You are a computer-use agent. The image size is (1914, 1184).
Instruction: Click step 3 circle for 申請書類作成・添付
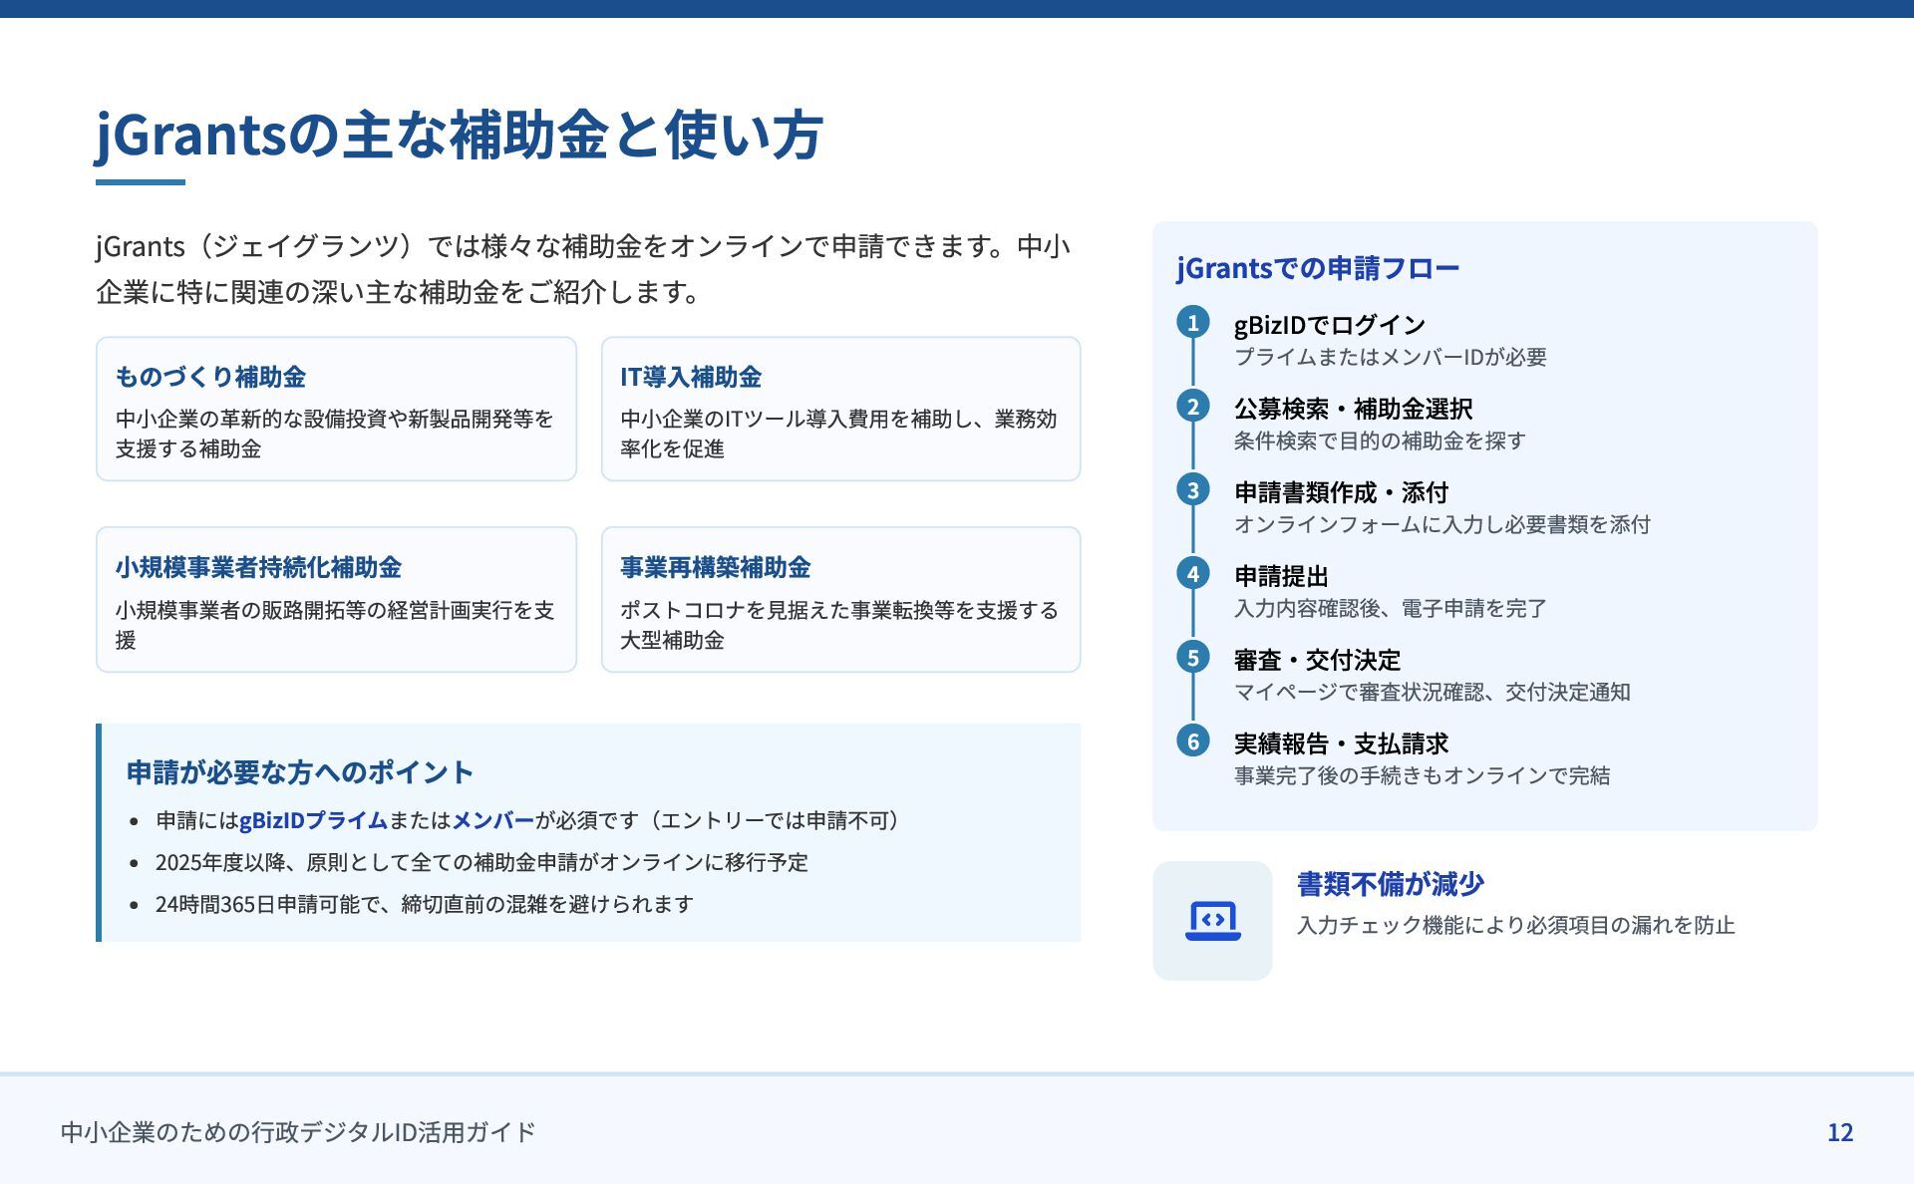[1192, 489]
